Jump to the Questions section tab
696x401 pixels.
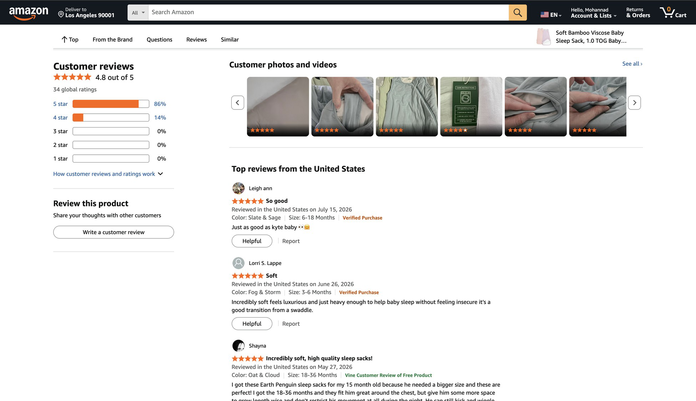159,40
